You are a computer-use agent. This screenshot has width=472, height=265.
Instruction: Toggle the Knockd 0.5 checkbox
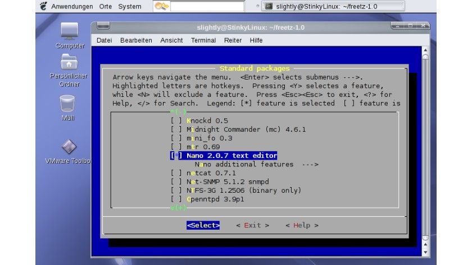[x=176, y=120]
